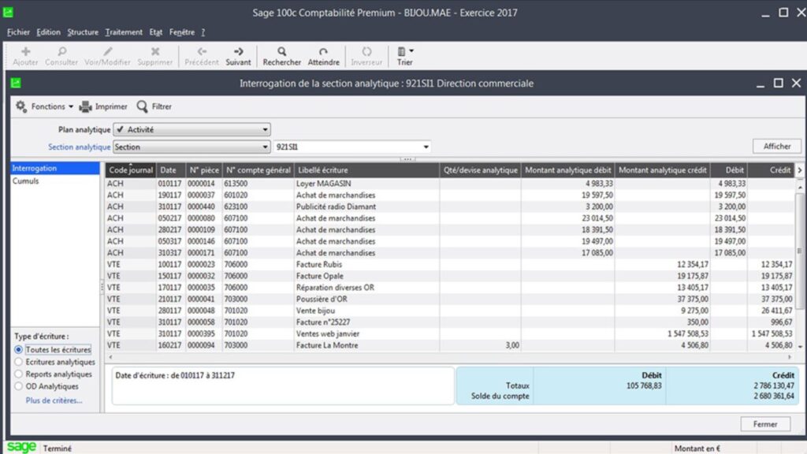Screen dimensions: 807x454
Task: Click the green icon of the interrogation window
Action: 16,83
